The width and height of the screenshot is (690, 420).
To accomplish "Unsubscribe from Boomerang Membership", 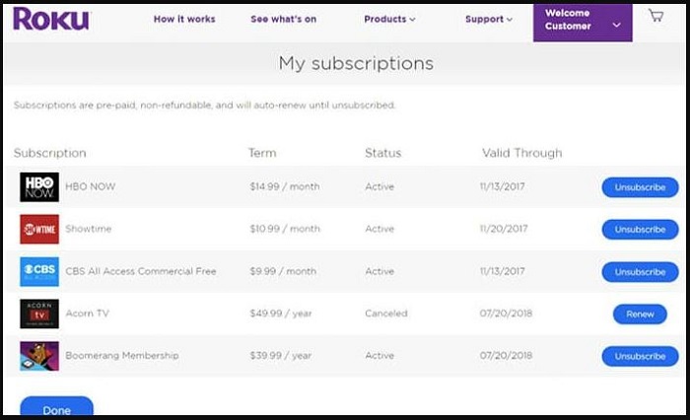I will (x=640, y=356).
